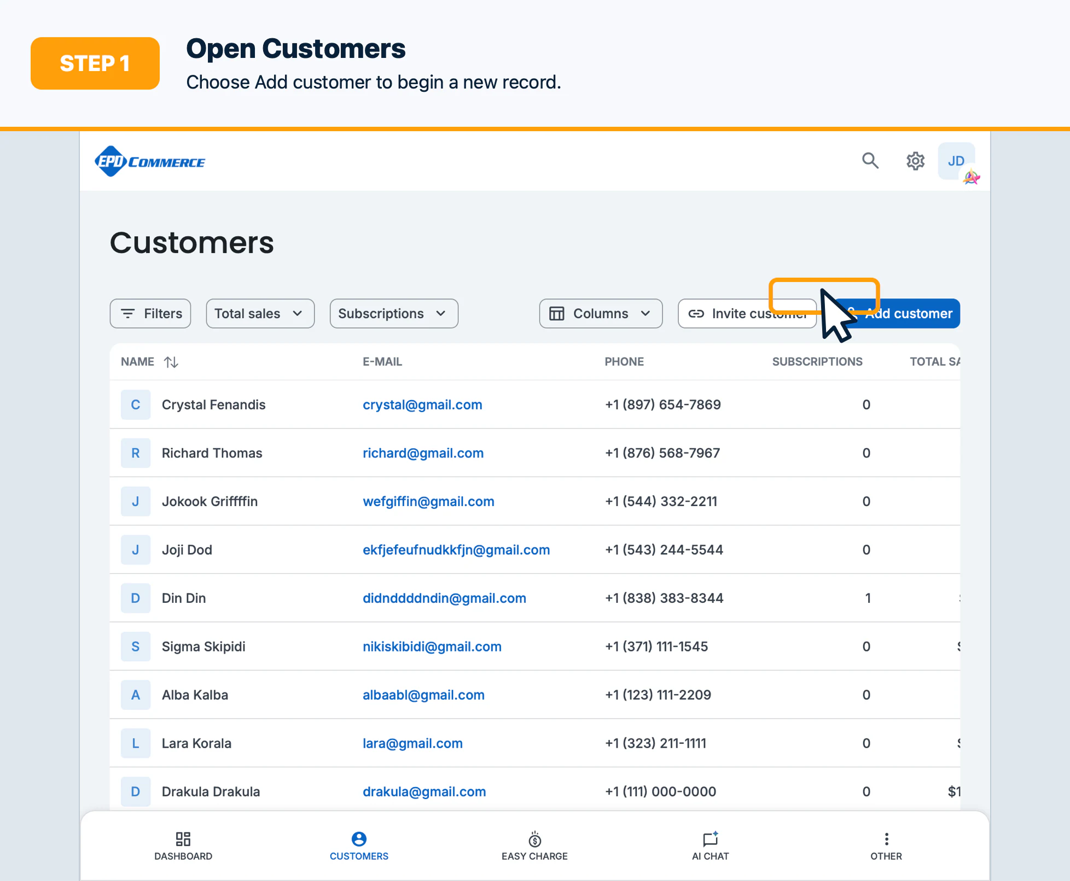Select customer name Richard Thomas

(212, 453)
